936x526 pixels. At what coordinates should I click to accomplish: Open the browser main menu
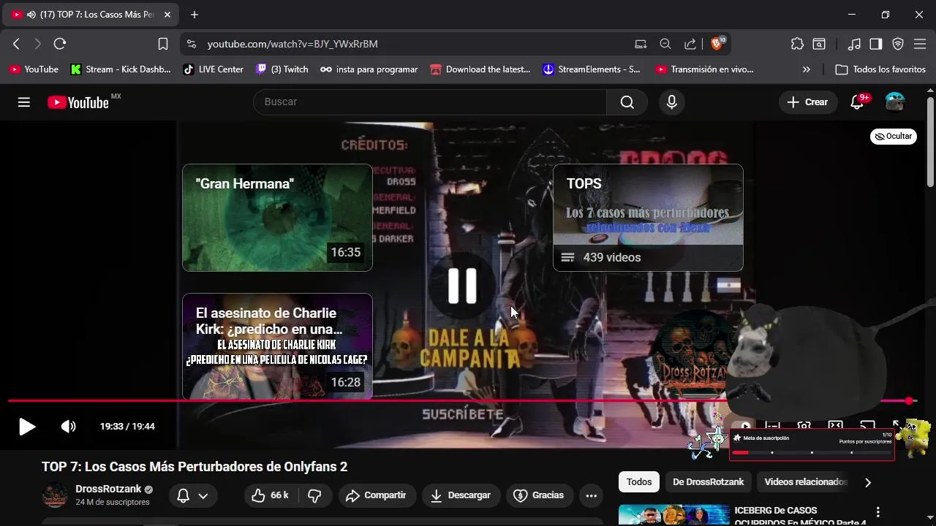(920, 44)
